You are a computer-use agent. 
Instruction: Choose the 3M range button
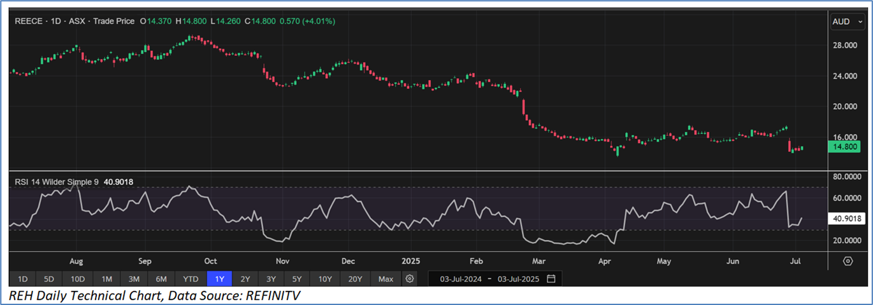click(x=134, y=279)
